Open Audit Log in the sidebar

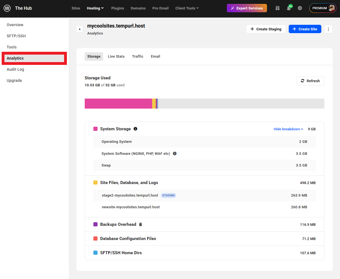pos(15,69)
